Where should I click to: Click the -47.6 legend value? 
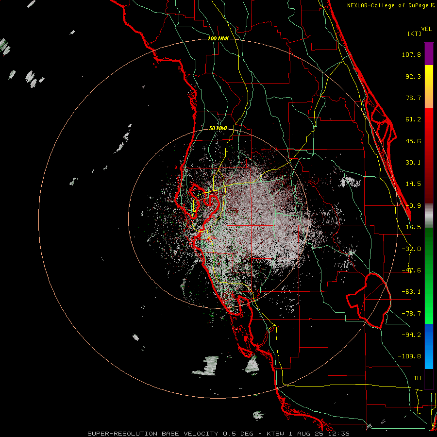411,270
